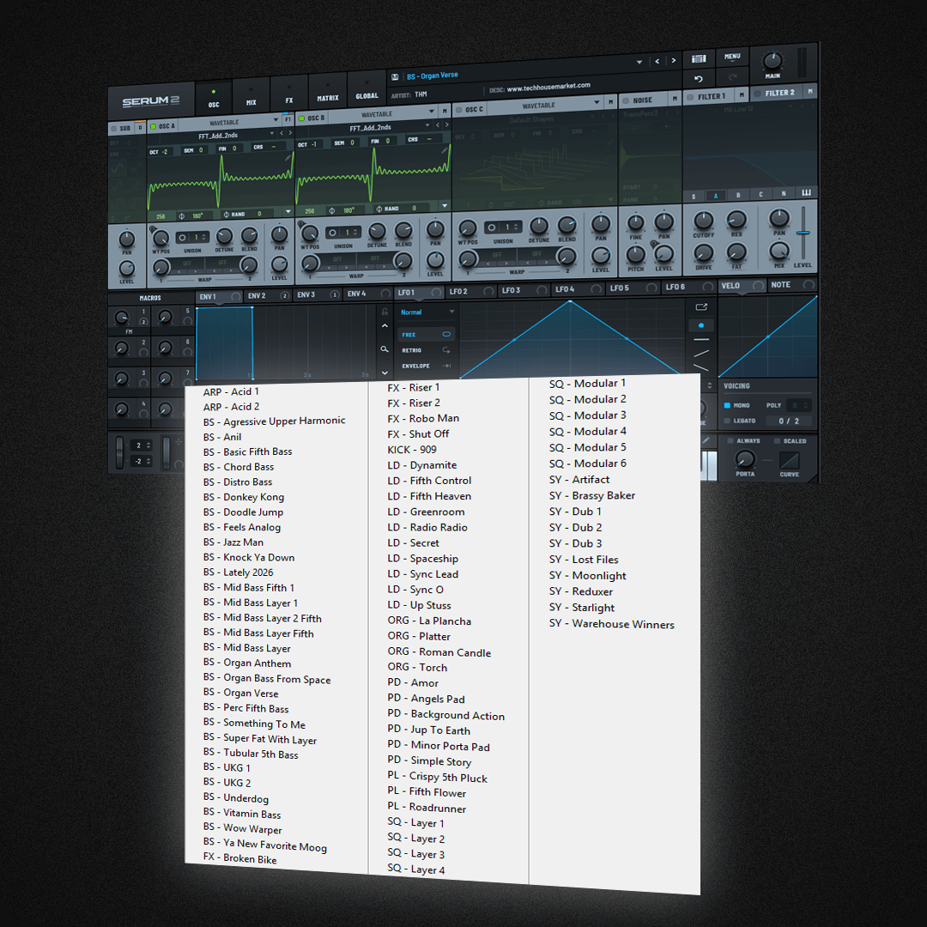Click the FREE trigger mode button in LFO panel
Screen dimensions: 927x927
coord(409,334)
